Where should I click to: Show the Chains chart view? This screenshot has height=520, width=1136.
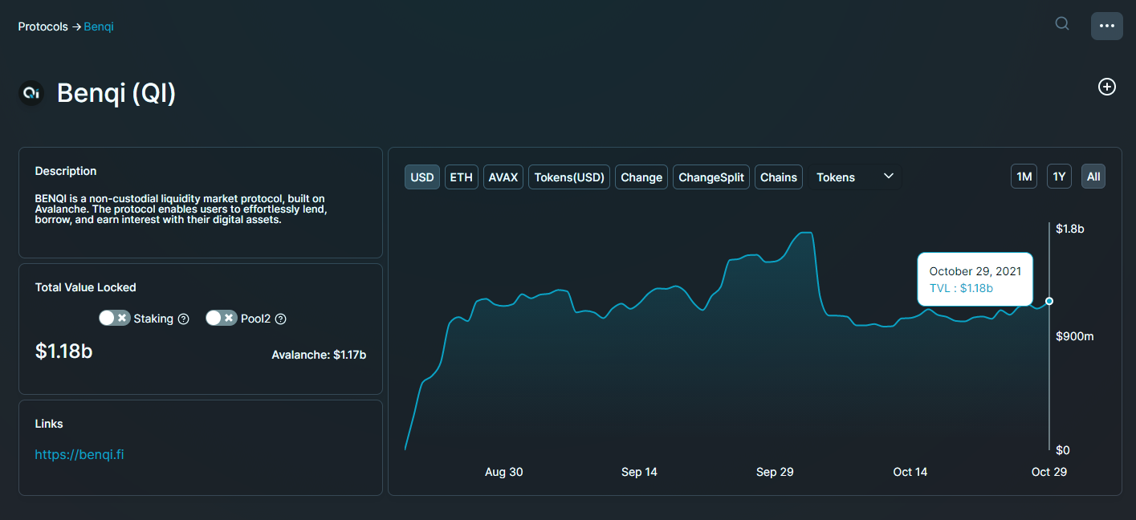[x=779, y=177]
